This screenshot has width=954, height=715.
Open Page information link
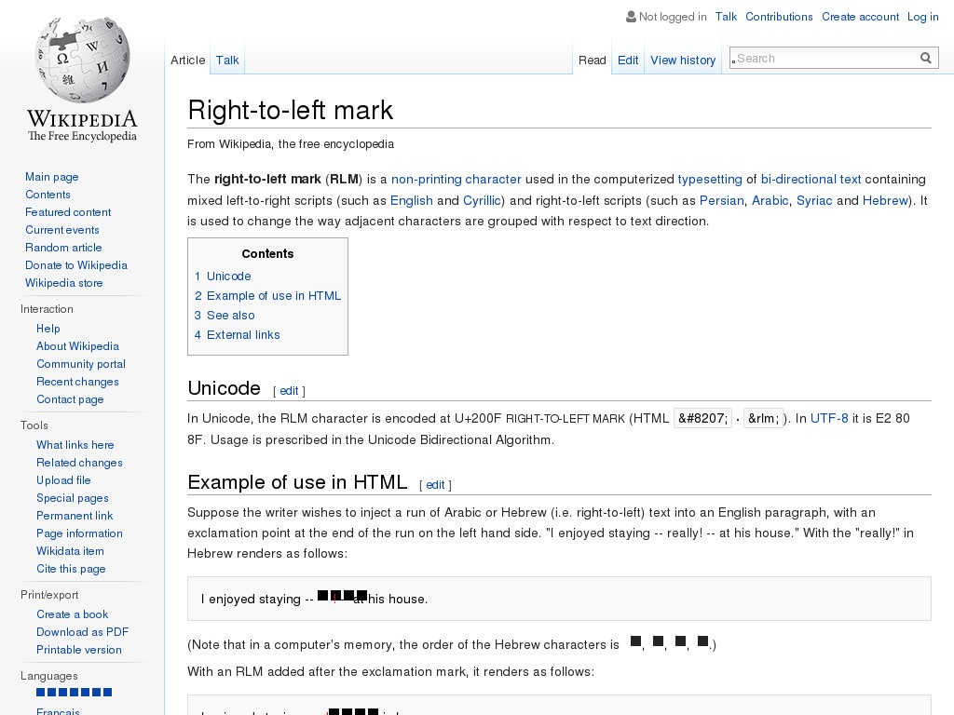pos(79,533)
